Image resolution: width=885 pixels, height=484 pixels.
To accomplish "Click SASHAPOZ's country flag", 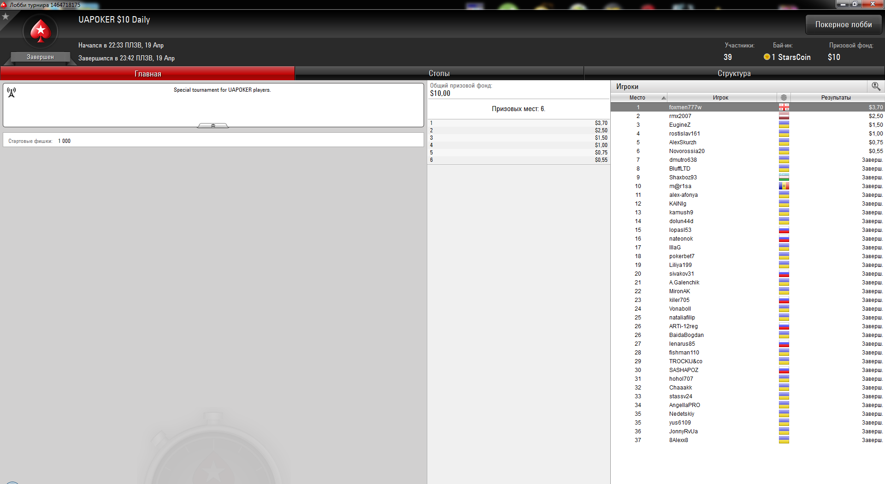I will point(784,370).
